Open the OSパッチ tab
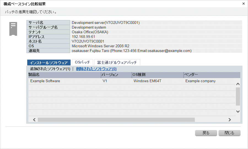248x149 pixels. [82, 62]
